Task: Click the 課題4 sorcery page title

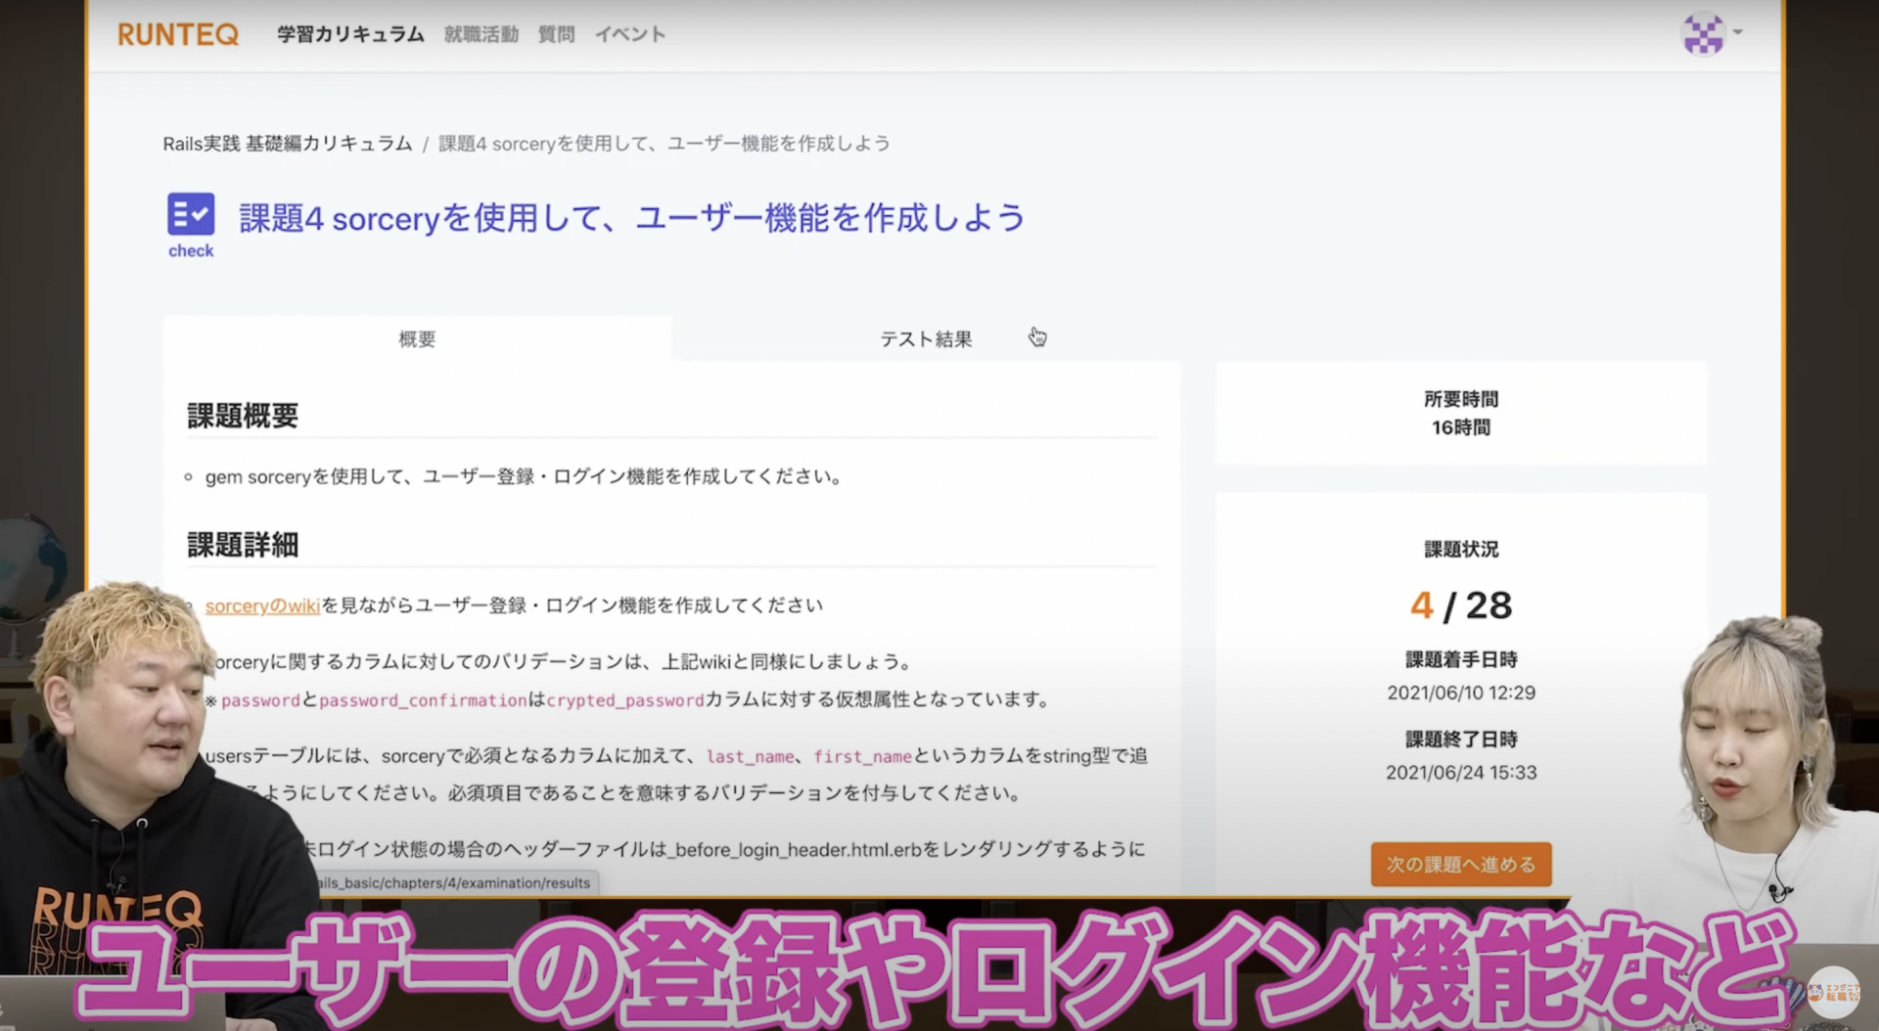Action: click(x=631, y=217)
